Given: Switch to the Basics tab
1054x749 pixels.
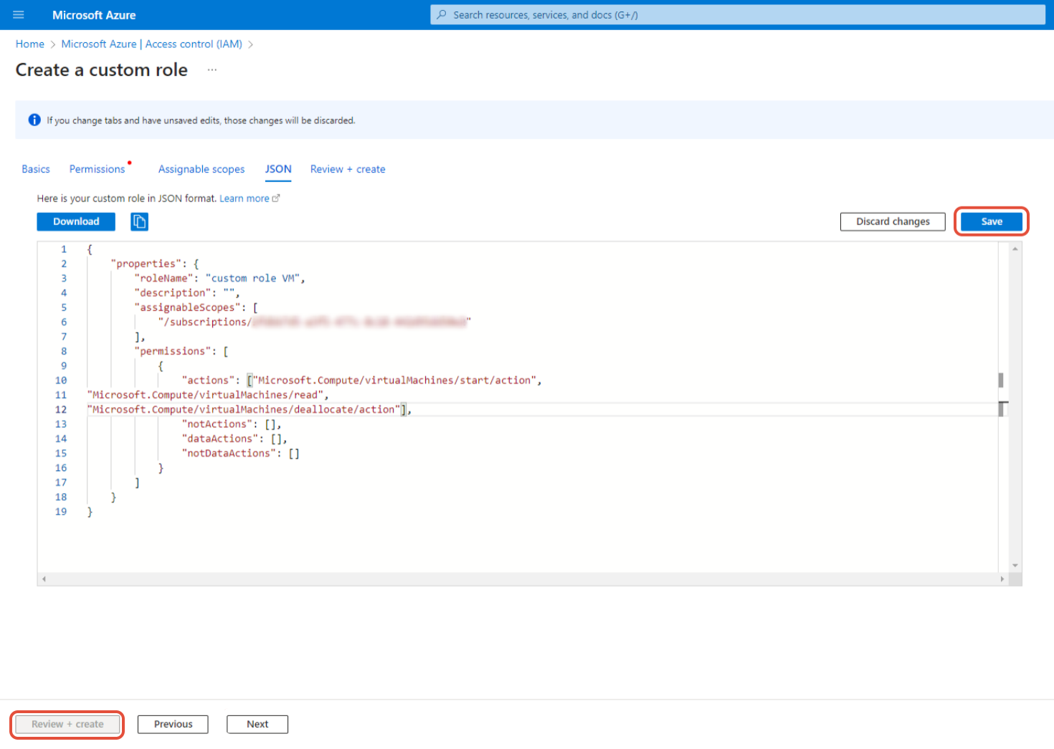Looking at the screenshot, I should point(36,169).
